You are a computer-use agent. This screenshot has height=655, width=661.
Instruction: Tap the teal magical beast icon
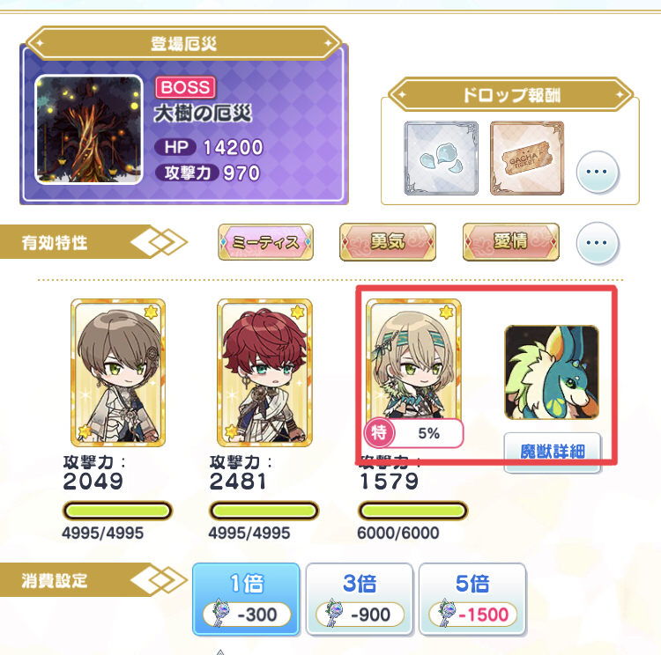(x=552, y=372)
